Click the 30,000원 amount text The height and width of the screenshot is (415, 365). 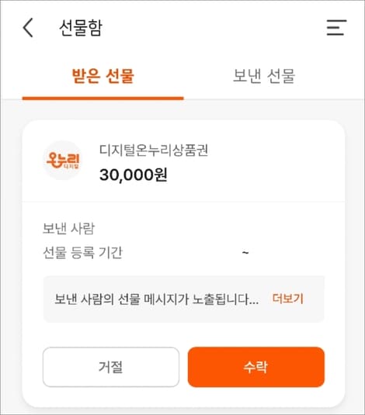133,175
